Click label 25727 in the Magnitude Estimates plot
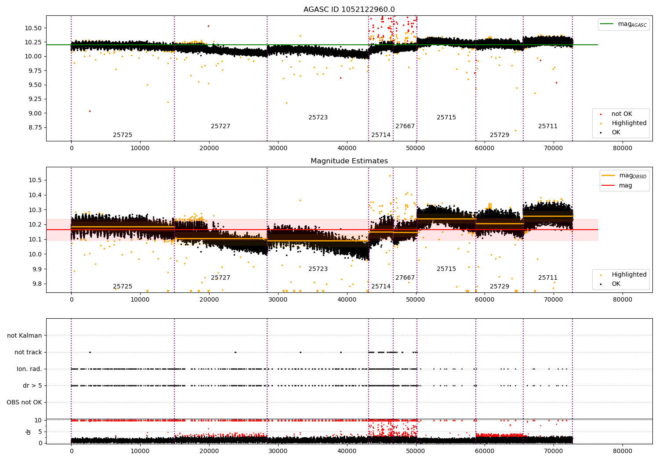Viewport: 659px width, 461px height. click(221, 278)
